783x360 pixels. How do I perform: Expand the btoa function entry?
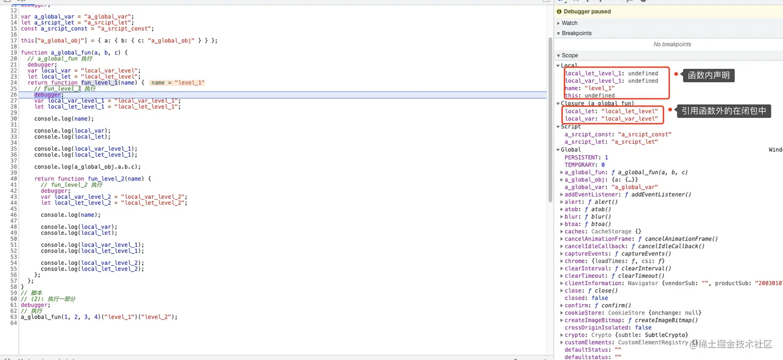click(562, 224)
